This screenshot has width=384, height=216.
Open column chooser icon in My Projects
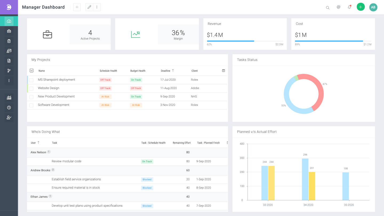click(223, 71)
